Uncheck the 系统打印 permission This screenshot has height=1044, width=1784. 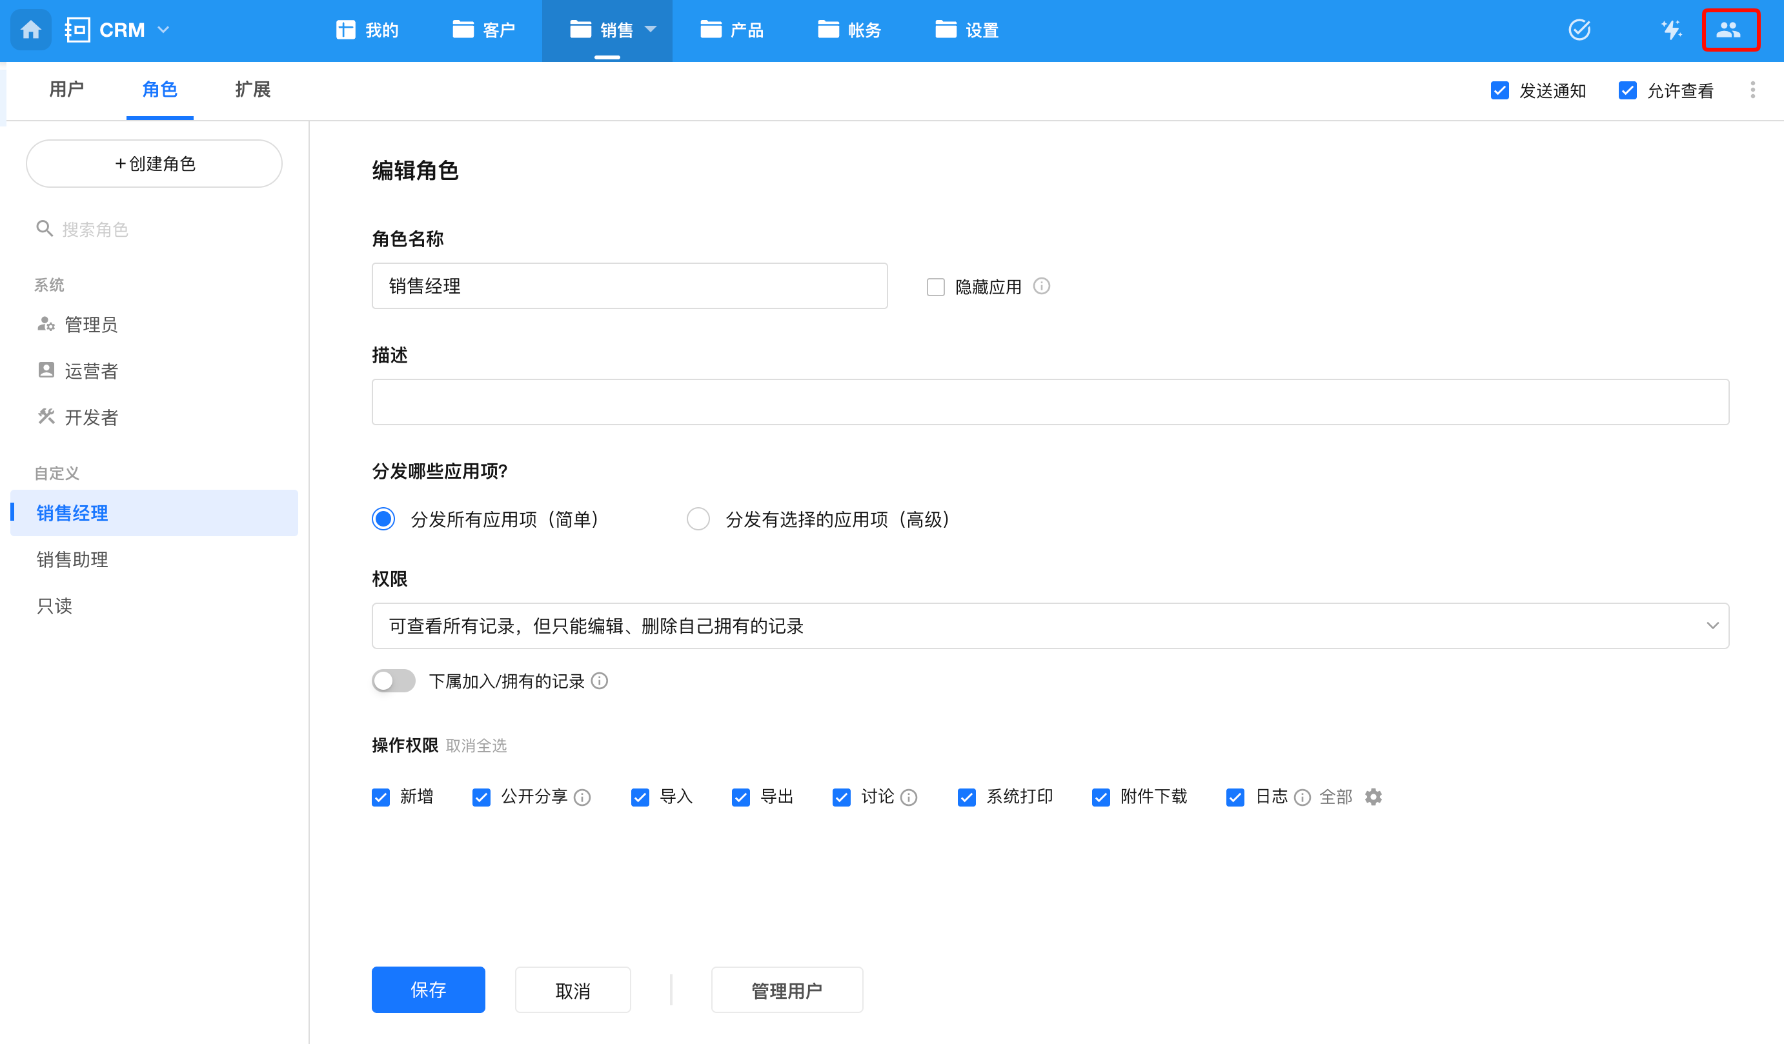point(967,798)
